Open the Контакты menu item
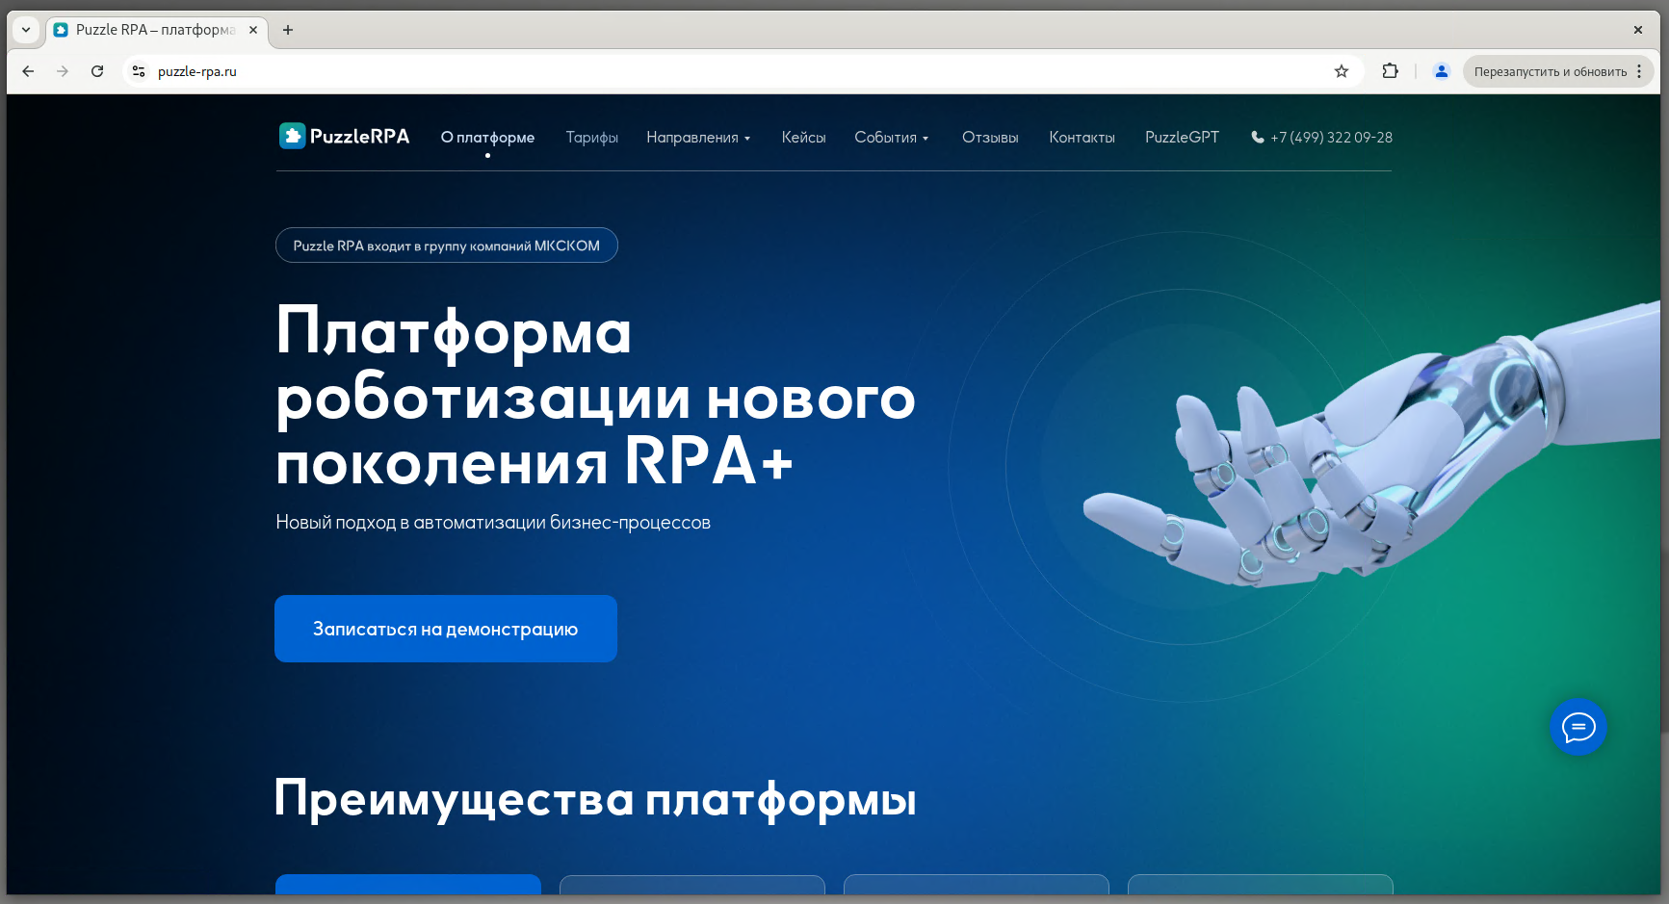The image size is (1669, 904). pos(1082,138)
